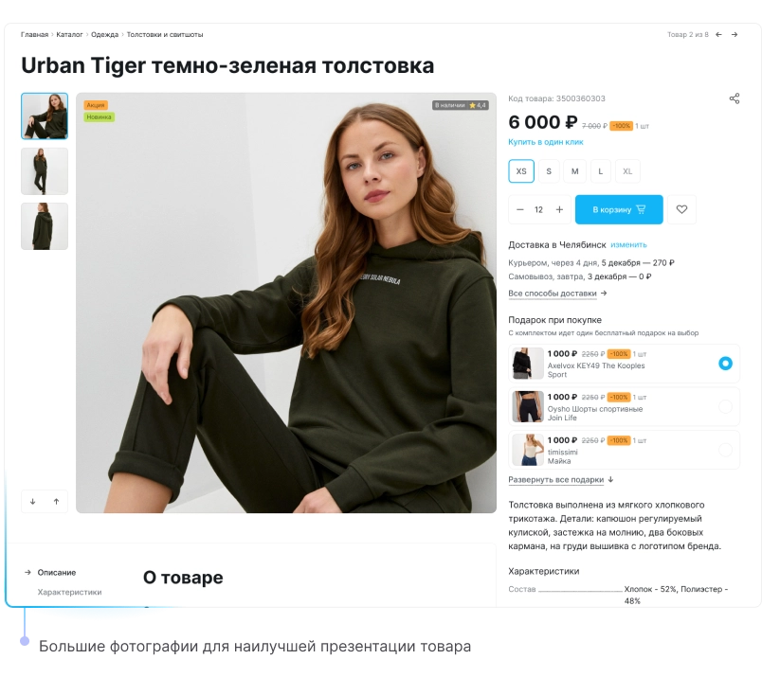Click the share icon near product code

coord(735,98)
